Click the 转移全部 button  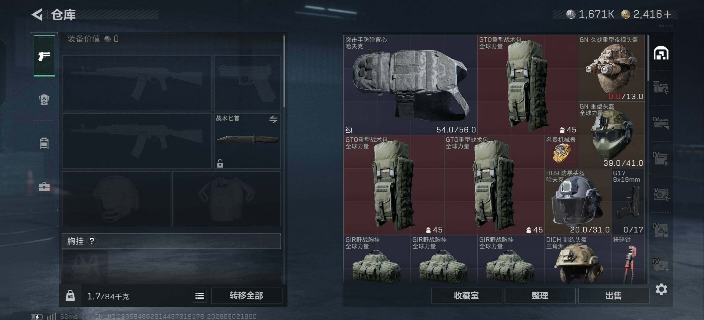tap(246, 295)
